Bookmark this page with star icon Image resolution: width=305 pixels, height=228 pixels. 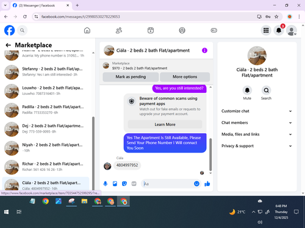pos(276,16)
